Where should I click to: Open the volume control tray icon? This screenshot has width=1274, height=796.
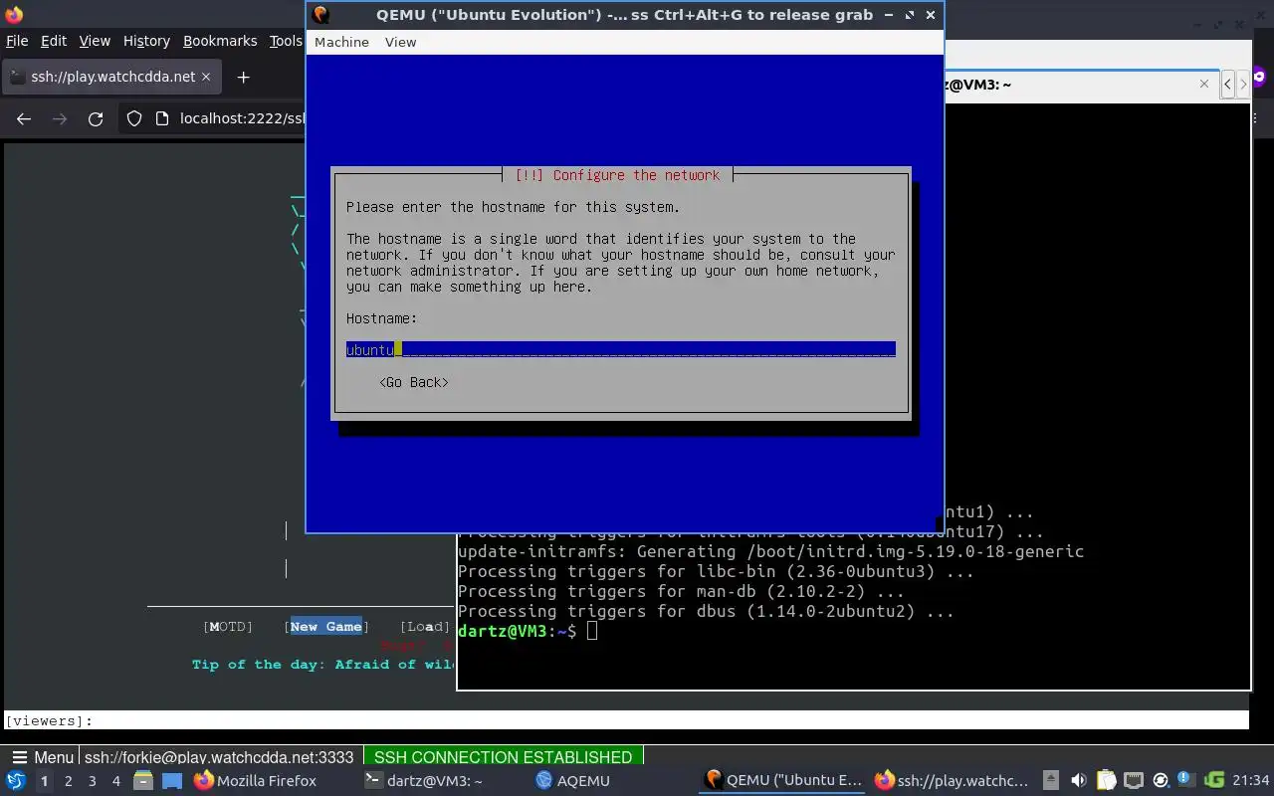pos(1079,781)
